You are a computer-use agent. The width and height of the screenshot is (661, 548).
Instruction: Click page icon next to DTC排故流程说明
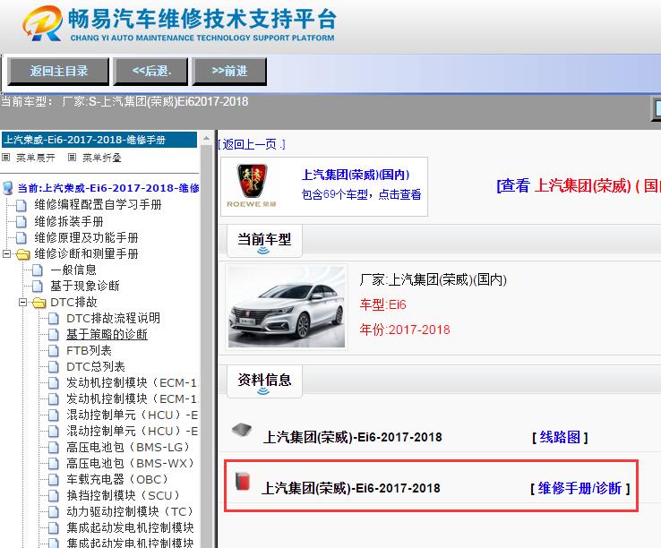point(54,319)
